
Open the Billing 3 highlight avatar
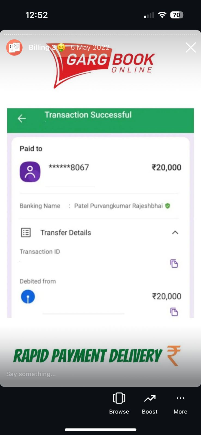[14, 48]
